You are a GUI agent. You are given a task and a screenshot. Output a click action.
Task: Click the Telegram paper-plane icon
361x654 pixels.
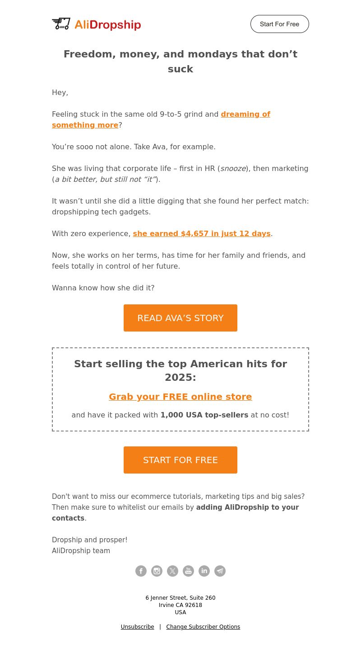coord(220,571)
